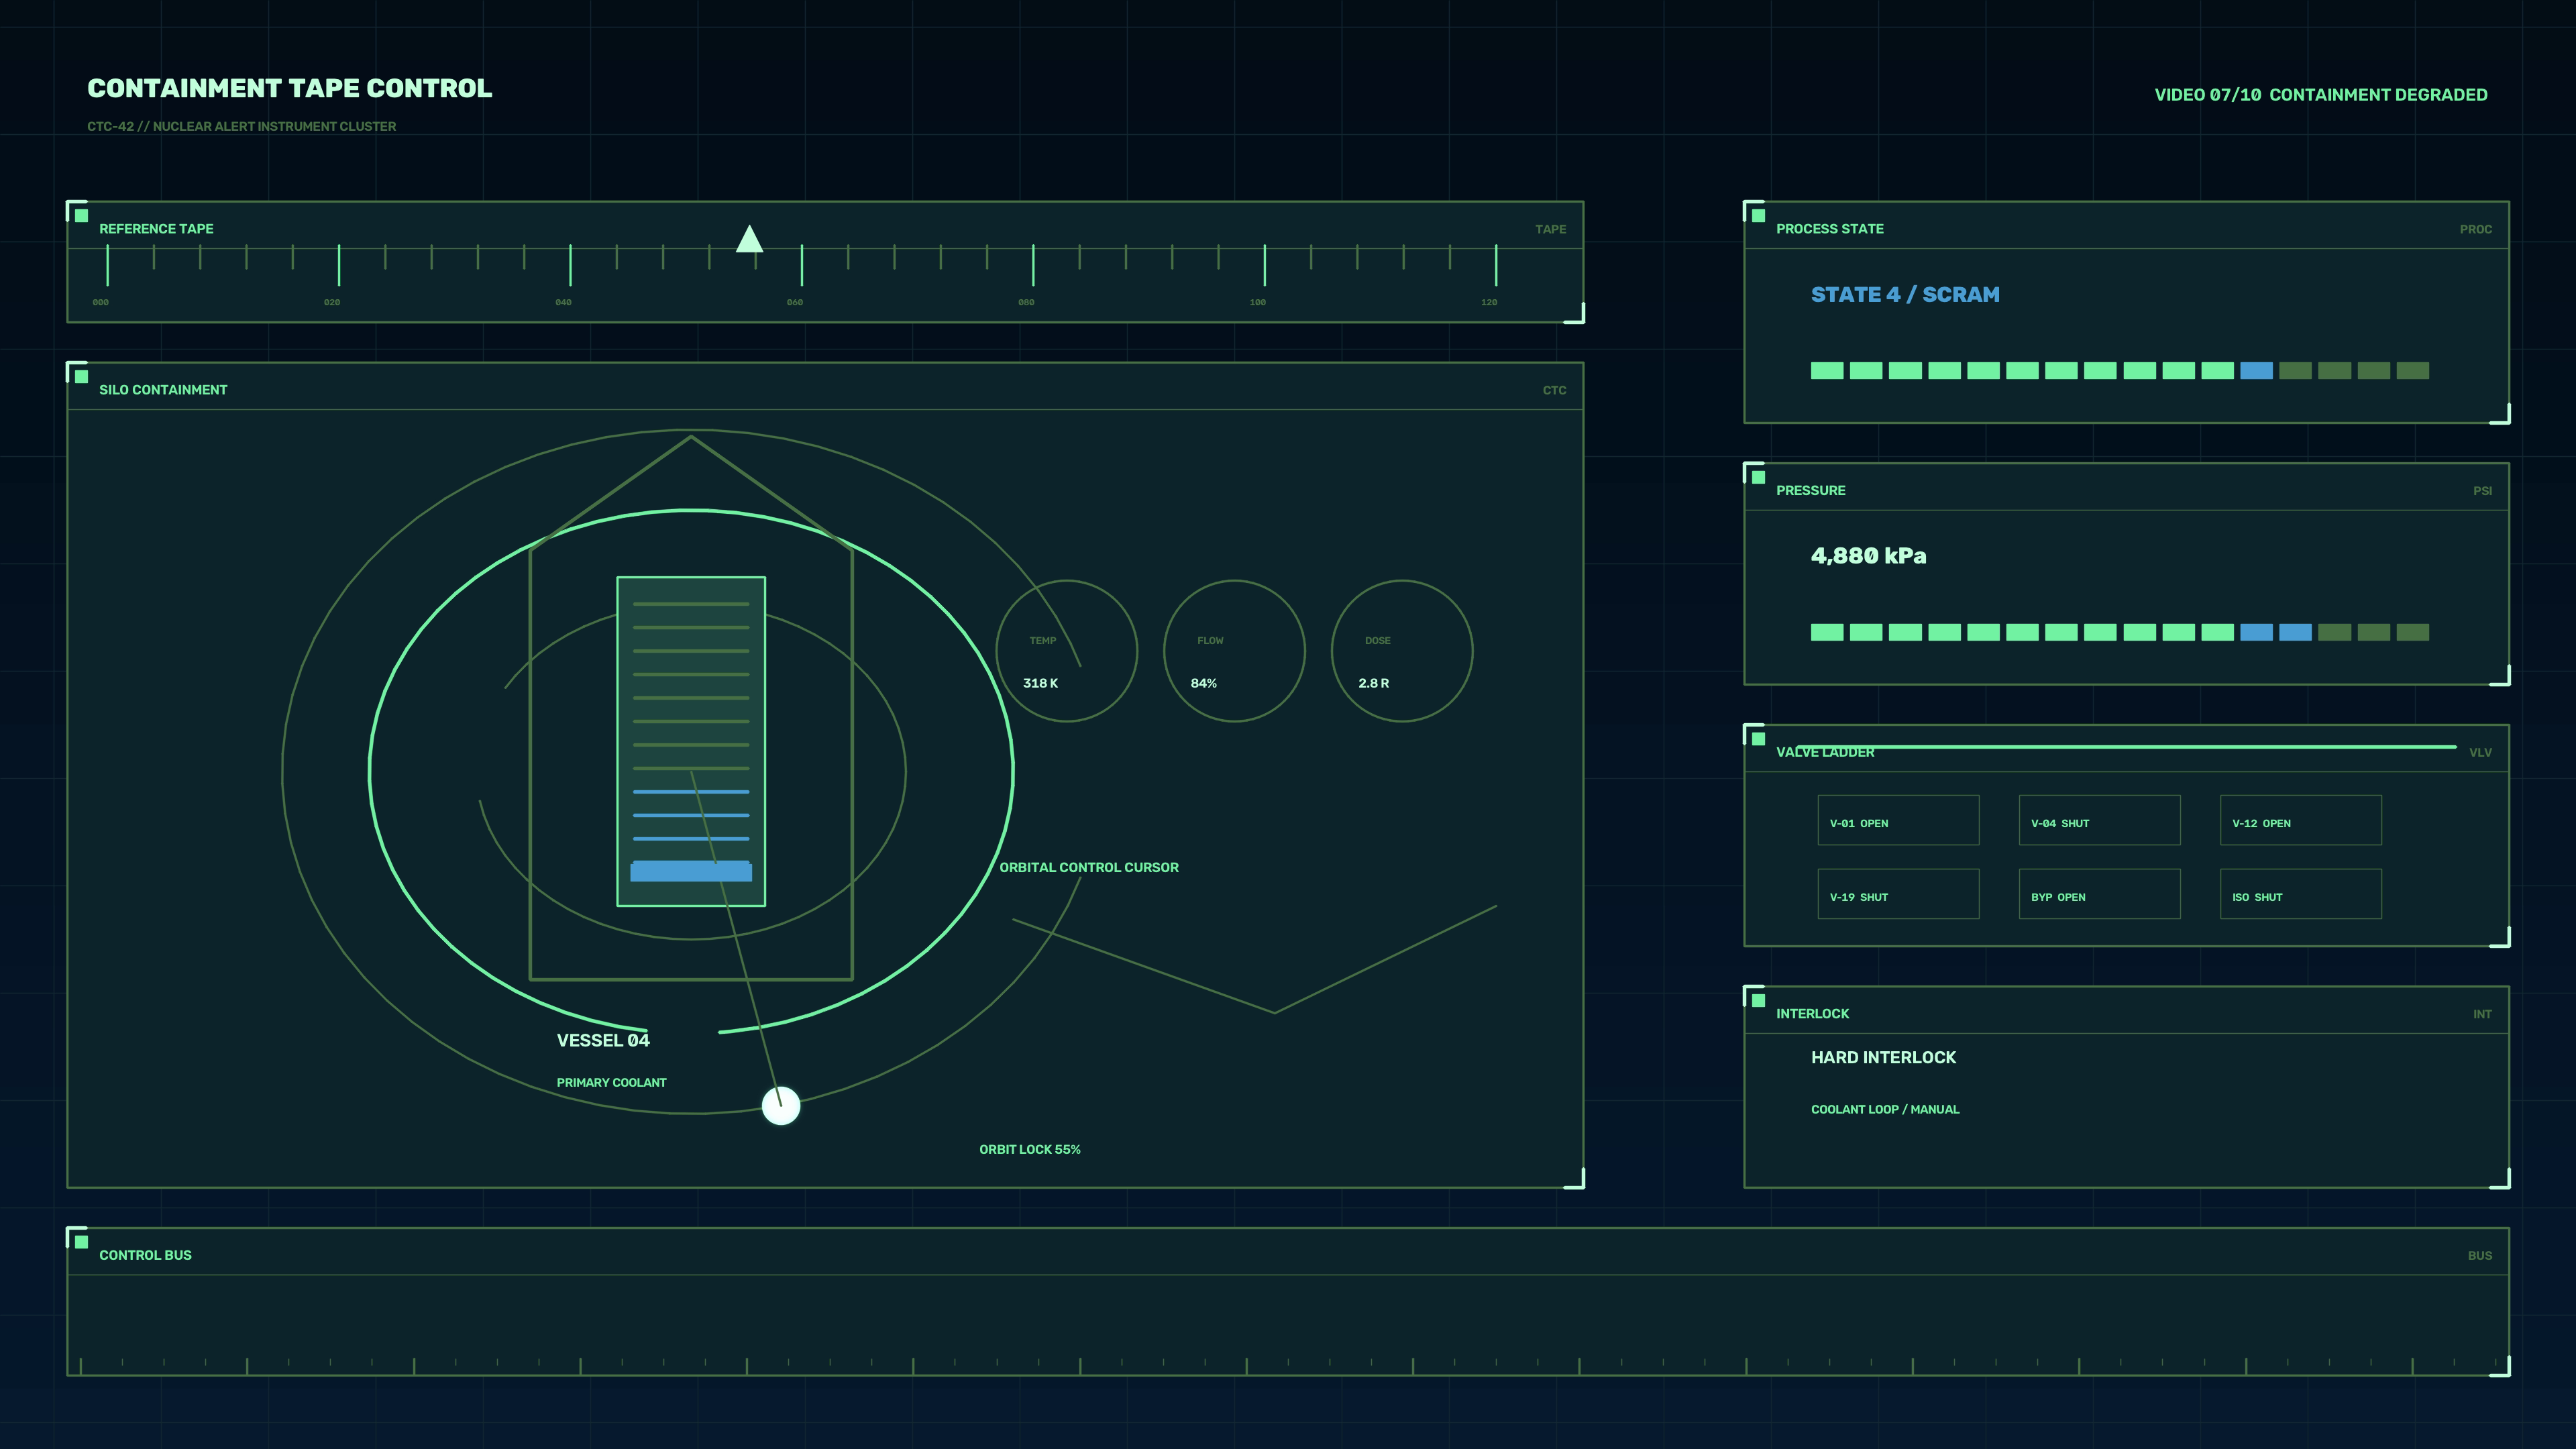Toggle valve V-12 OPEN
This screenshot has width=2576, height=1449.
(2300, 820)
